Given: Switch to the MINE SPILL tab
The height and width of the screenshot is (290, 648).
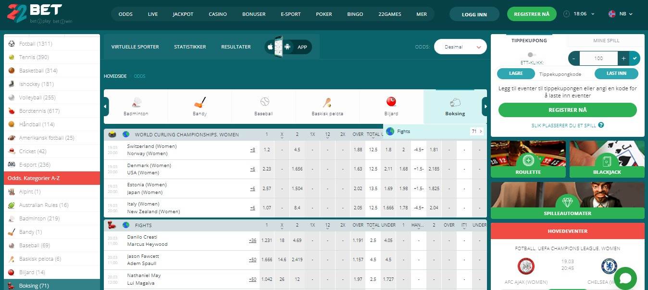Looking at the screenshot, I should click(x=606, y=41).
